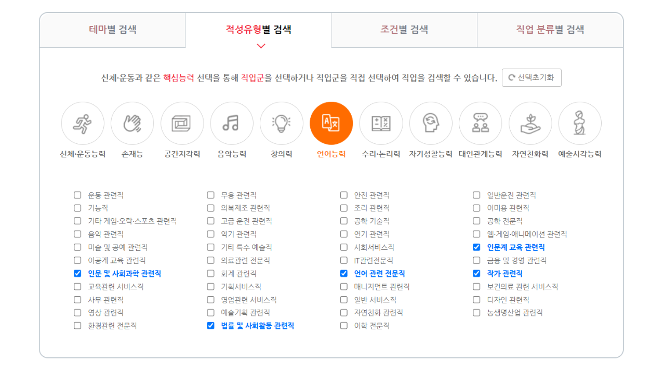Screen dimensions: 665x374
Task: Click the red chevron under 적성유형별 검색
Action: pos(260,46)
